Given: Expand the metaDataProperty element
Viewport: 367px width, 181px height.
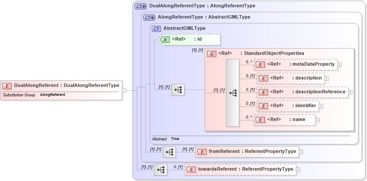Looking at the screenshot, I should click(340, 65).
